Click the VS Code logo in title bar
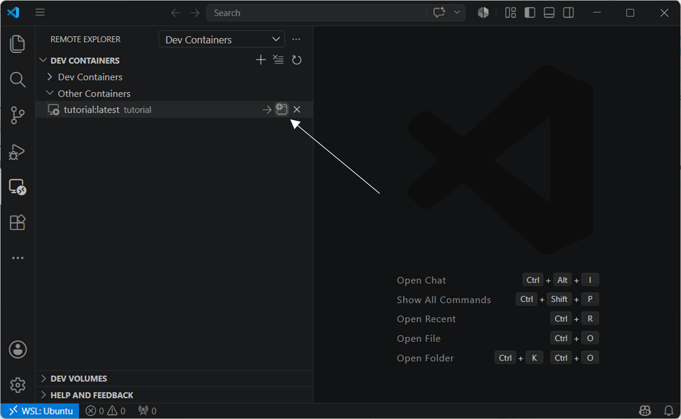This screenshot has height=419, width=681. pos(13,13)
